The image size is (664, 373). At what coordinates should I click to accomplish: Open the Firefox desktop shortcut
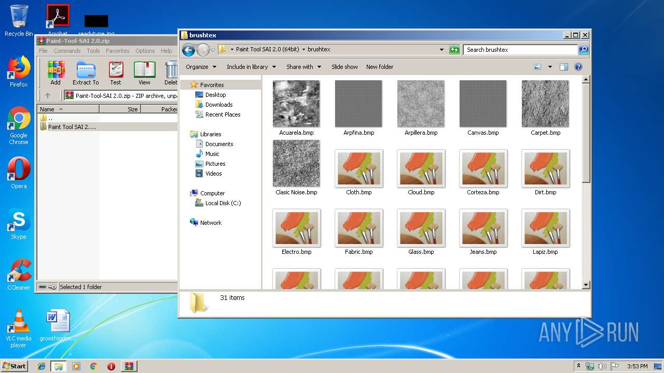[x=19, y=71]
